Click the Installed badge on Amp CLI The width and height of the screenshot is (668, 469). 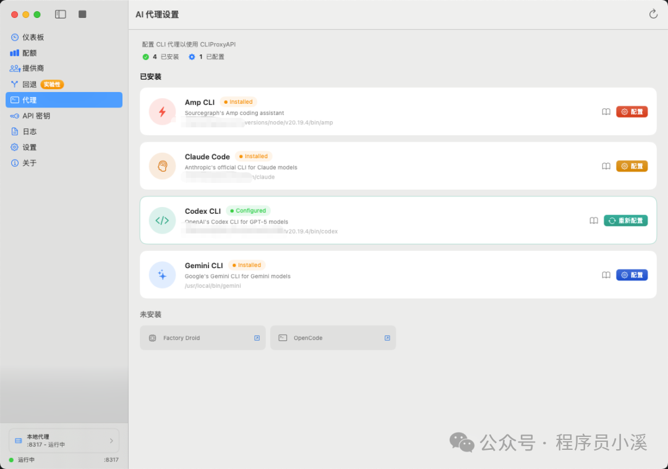pyautogui.click(x=238, y=102)
